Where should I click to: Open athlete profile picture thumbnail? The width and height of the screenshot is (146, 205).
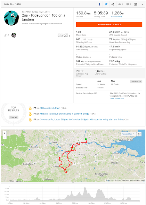point(14,35)
